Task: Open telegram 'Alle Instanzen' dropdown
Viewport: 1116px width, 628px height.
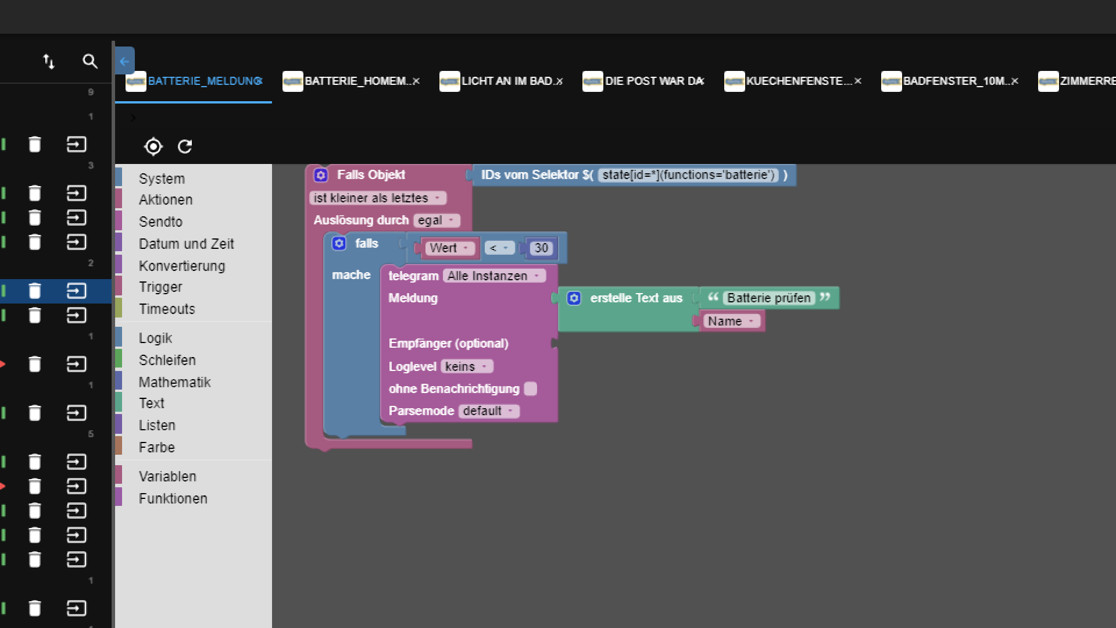Action: click(493, 276)
